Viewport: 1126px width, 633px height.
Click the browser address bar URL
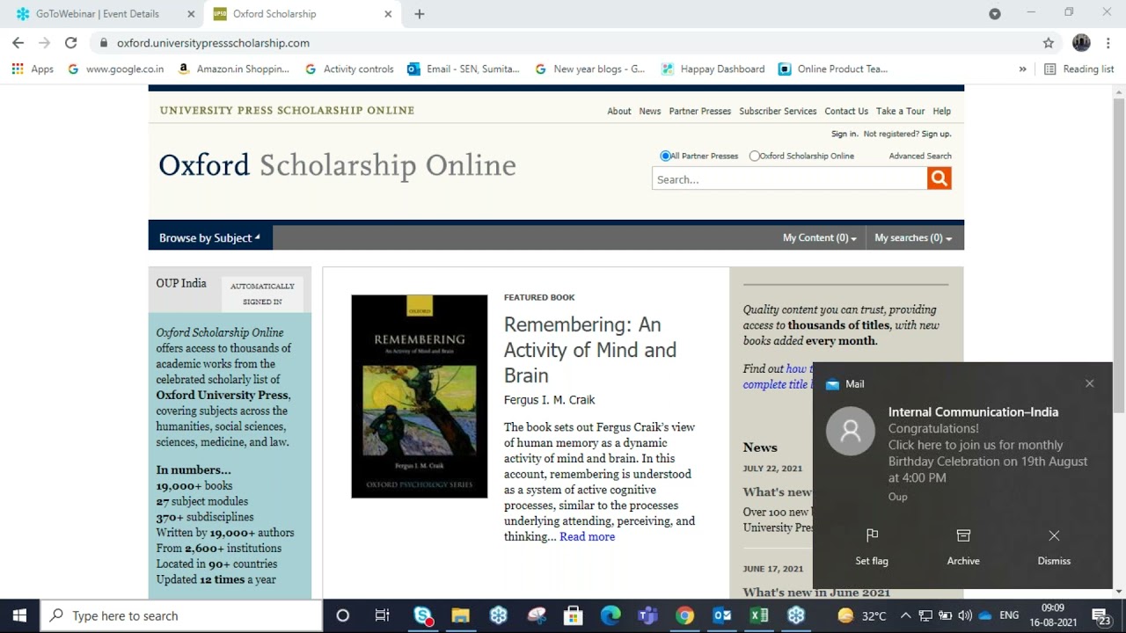point(213,42)
